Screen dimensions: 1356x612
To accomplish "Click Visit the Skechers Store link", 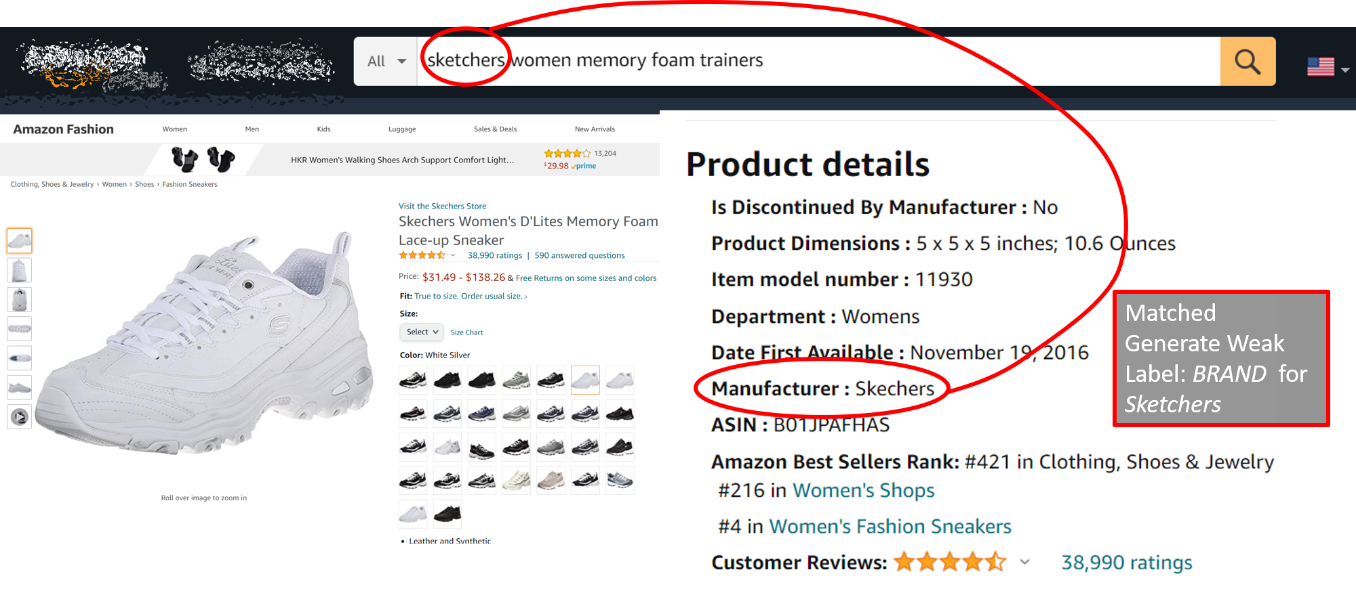I will point(442,206).
